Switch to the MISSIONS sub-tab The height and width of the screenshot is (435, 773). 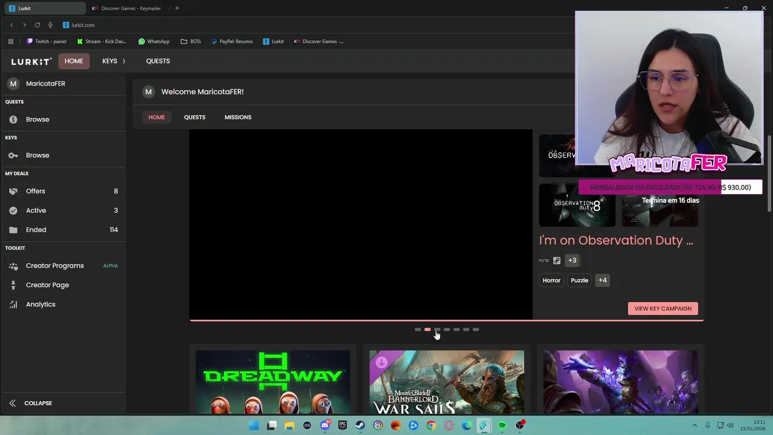tap(238, 117)
